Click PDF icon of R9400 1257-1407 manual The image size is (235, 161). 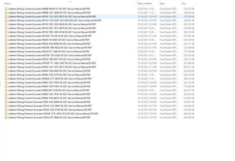(6, 67)
